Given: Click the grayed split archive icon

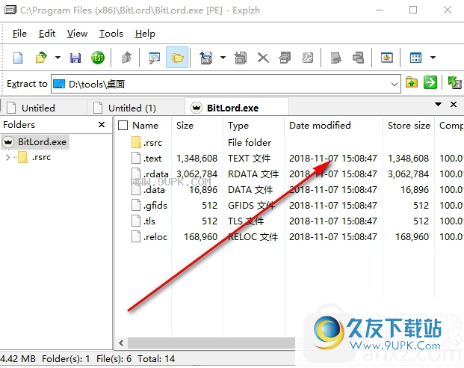Looking at the screenshot, I should coord(358,58).
